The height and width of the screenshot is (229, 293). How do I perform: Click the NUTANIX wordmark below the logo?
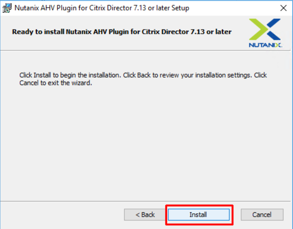(x=265, y=46)
